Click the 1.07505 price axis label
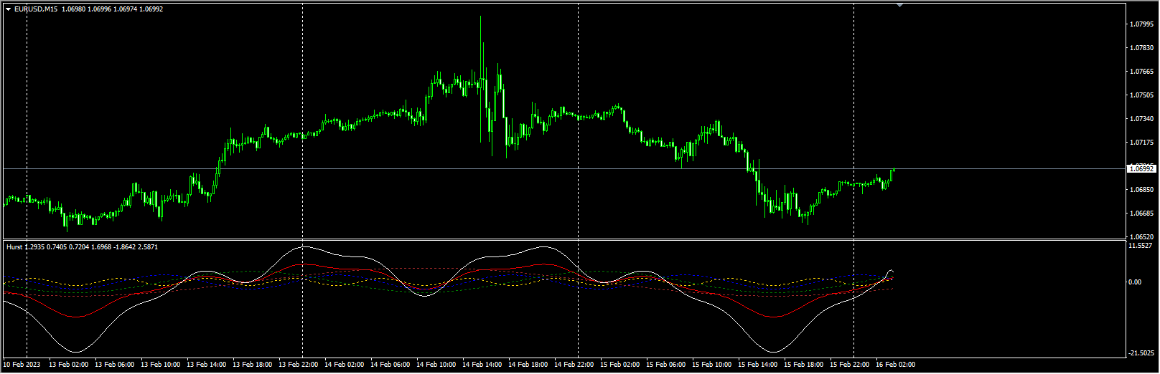This screenshot has height=374, width=1160. [1141, 95]
